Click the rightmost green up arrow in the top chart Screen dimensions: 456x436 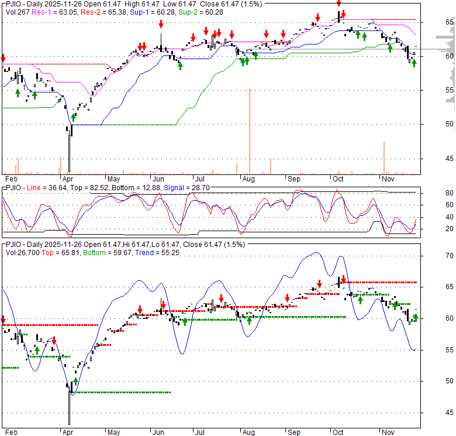pyautogui.click(x=414, y=63)
